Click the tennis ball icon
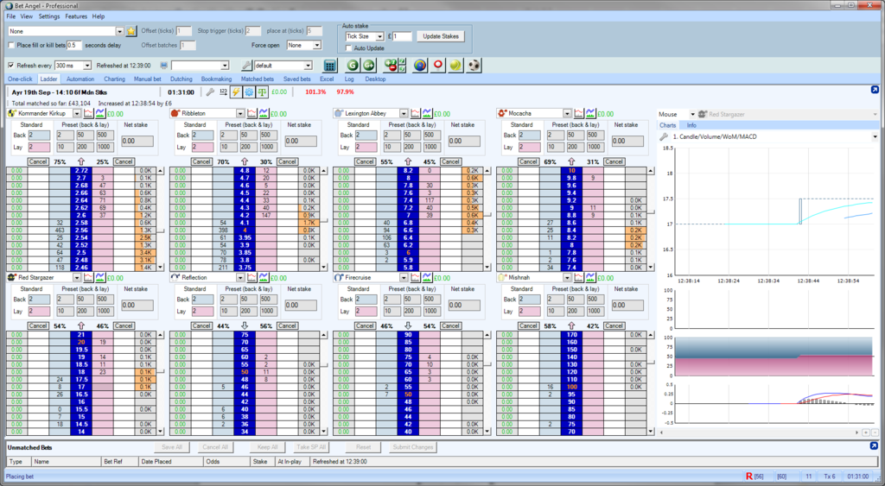Image resolution: width=885 pixels, height=486 pixels. (x=455, y=66)
